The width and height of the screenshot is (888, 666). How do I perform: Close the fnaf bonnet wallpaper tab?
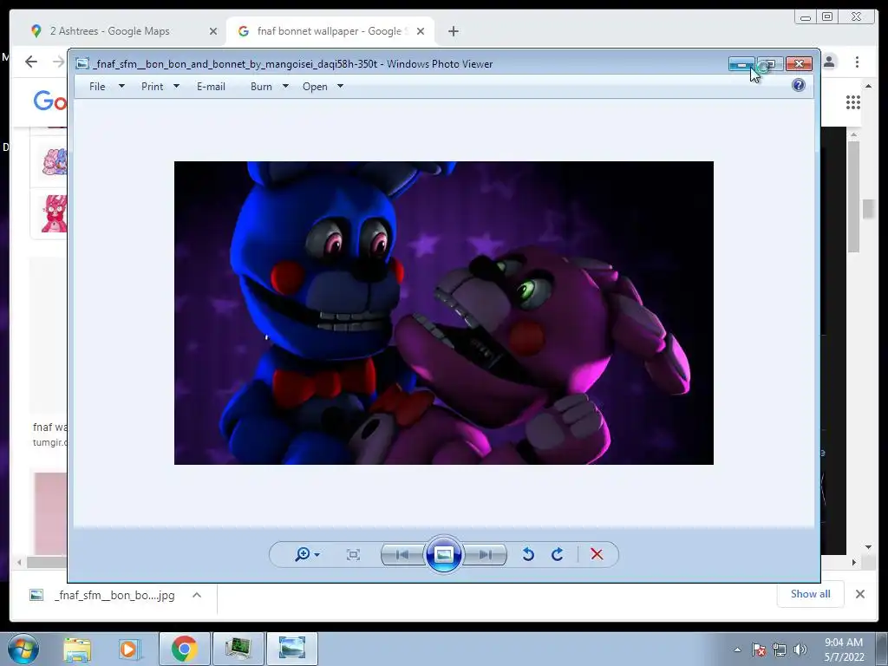pos(421,31)
